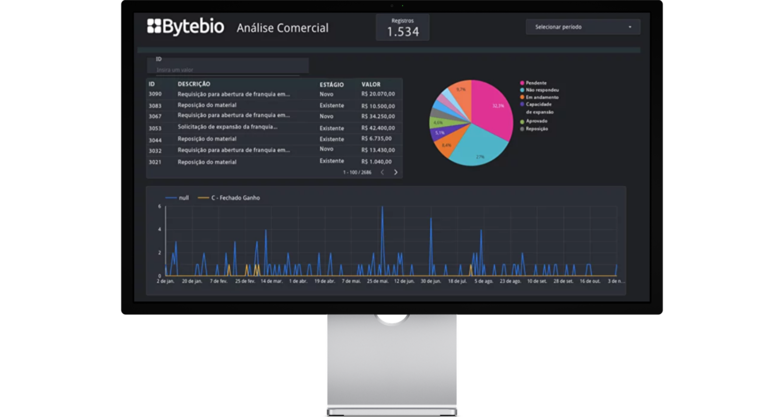
Task: Select row with value R$ 34.250,00
Action: click(x=378, y=117)
